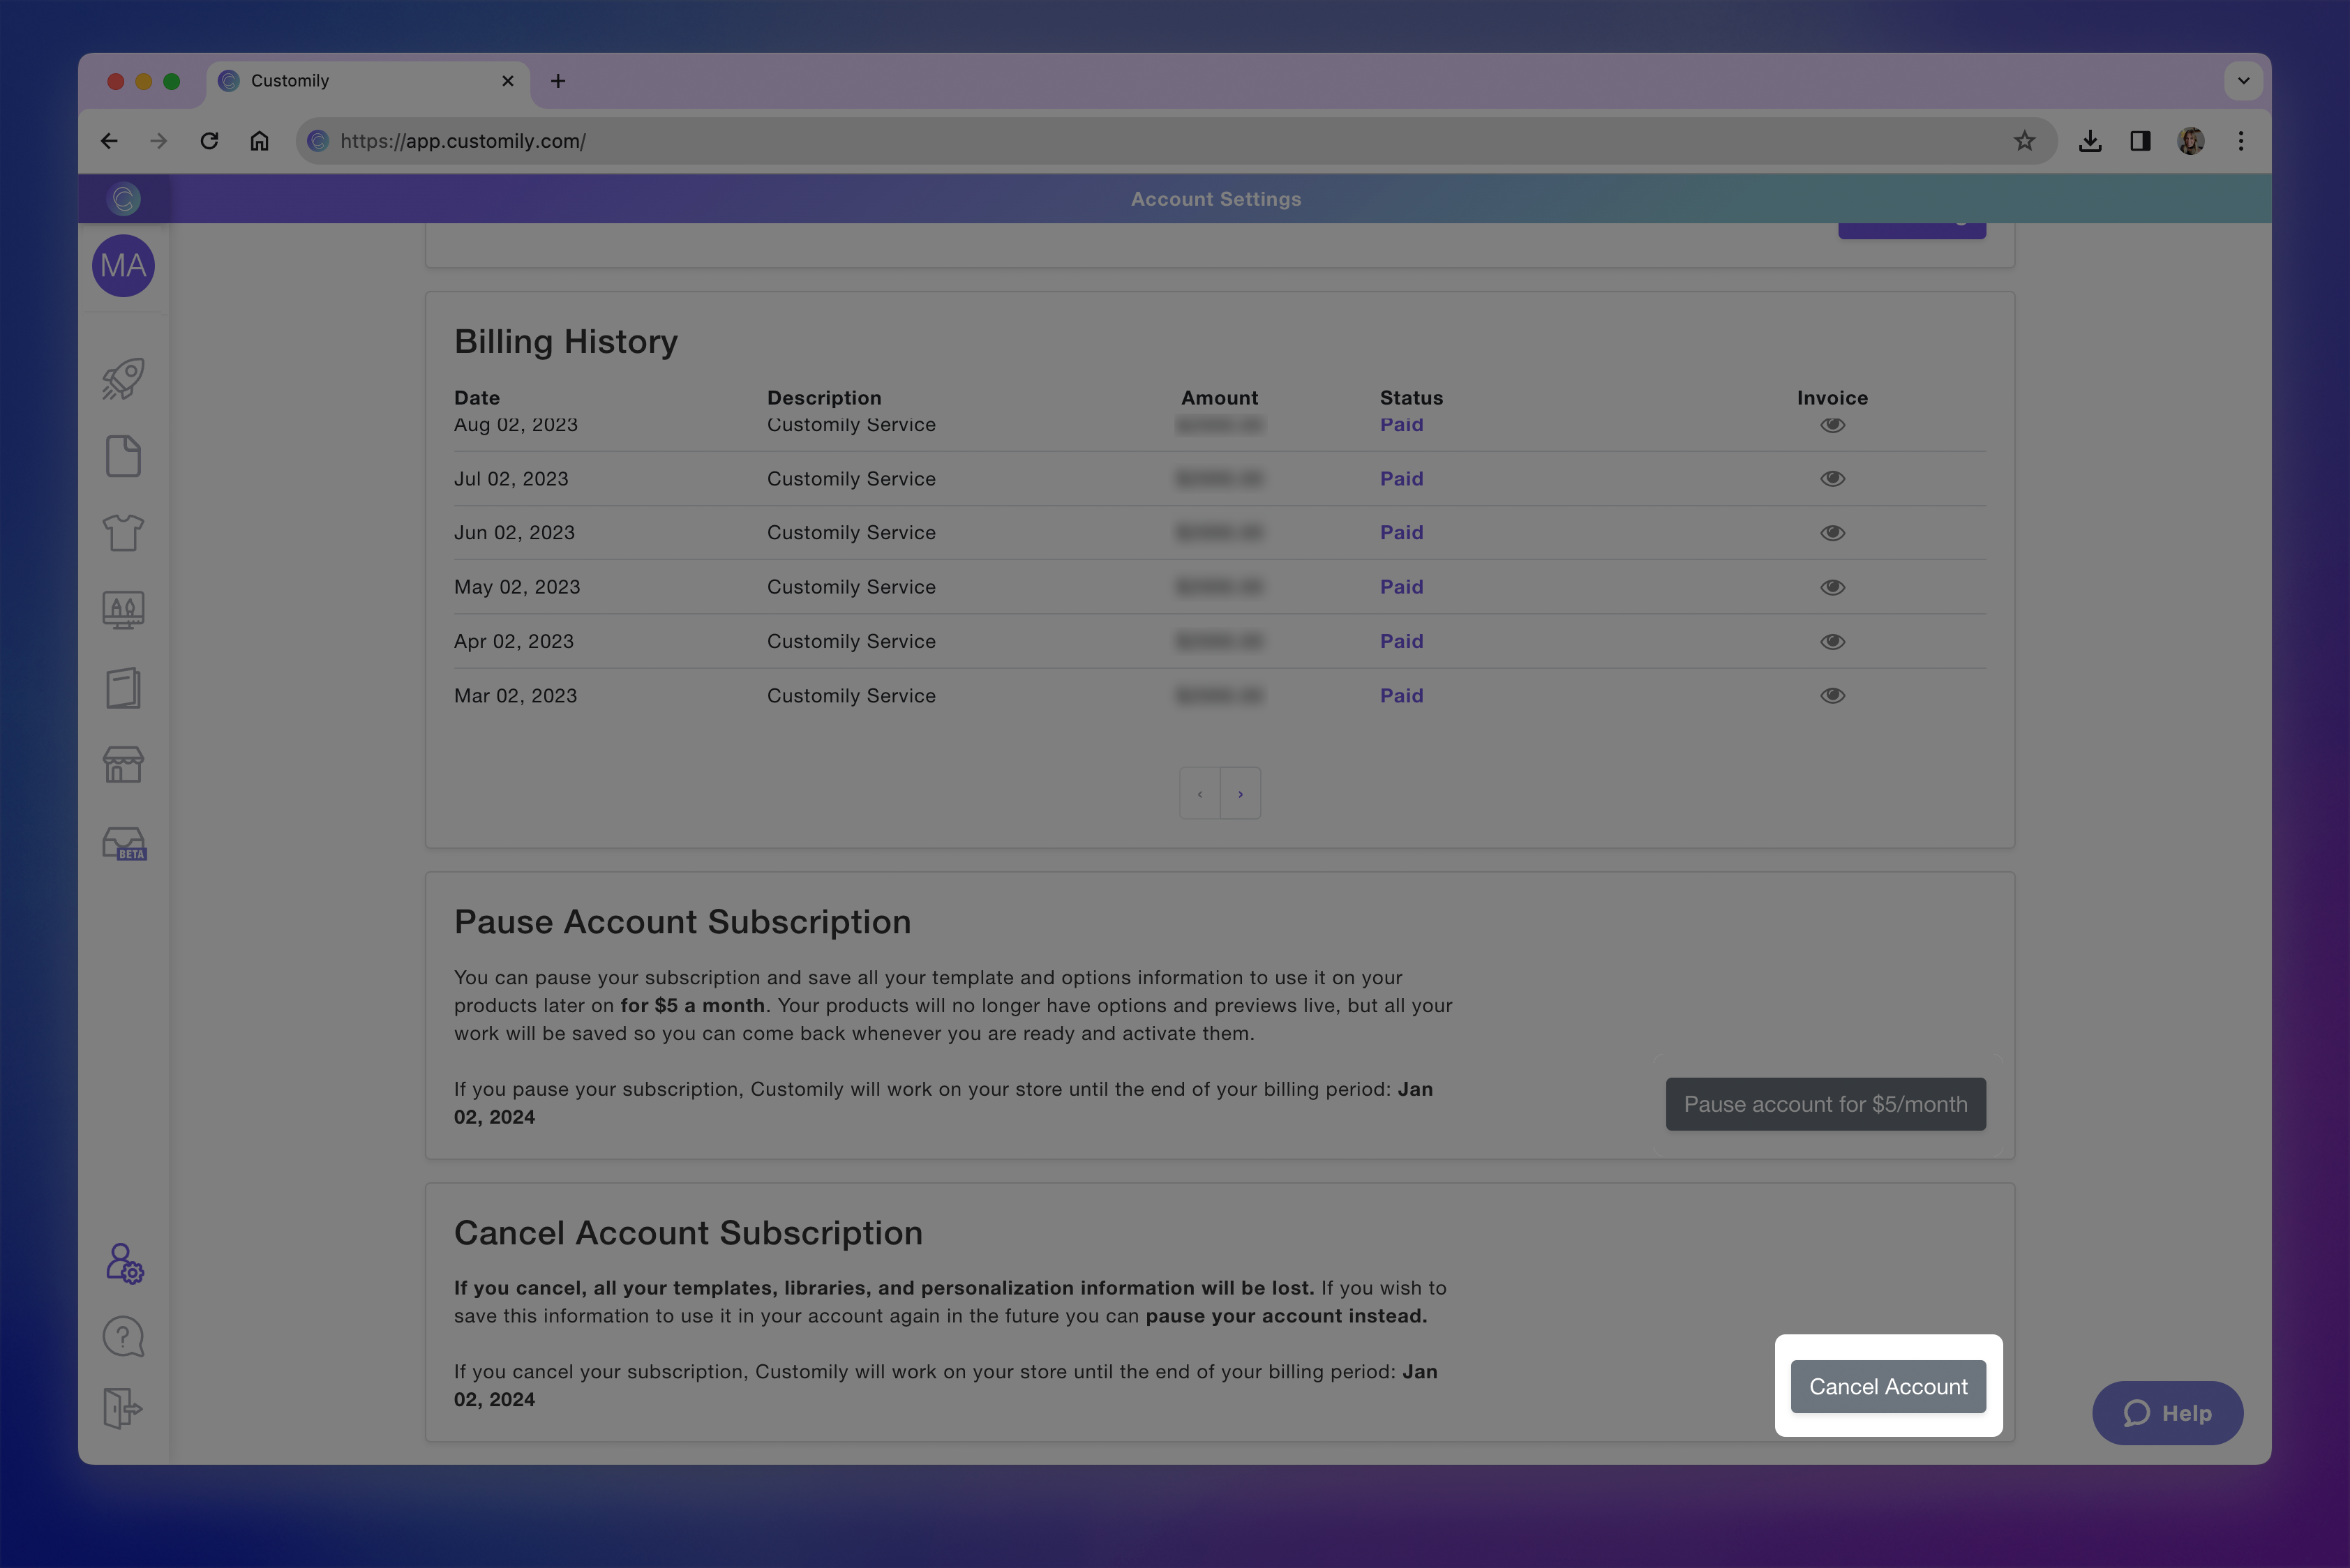
Task: Click Paid status for Jun 02, 2023
Action: [1402, 533]
